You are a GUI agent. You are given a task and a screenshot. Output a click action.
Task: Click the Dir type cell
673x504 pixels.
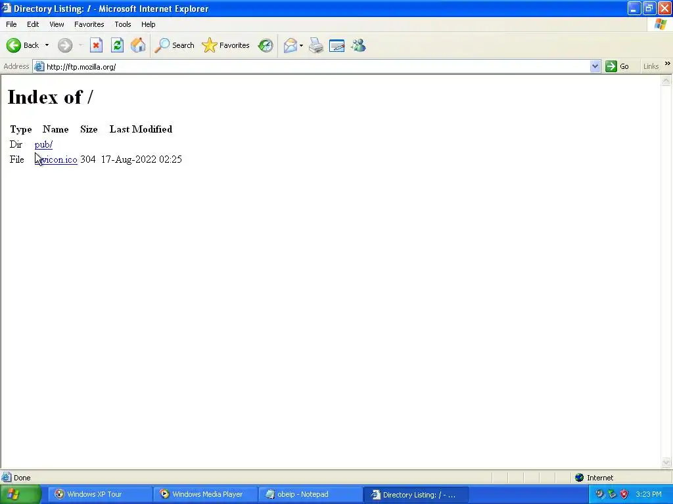16,144
